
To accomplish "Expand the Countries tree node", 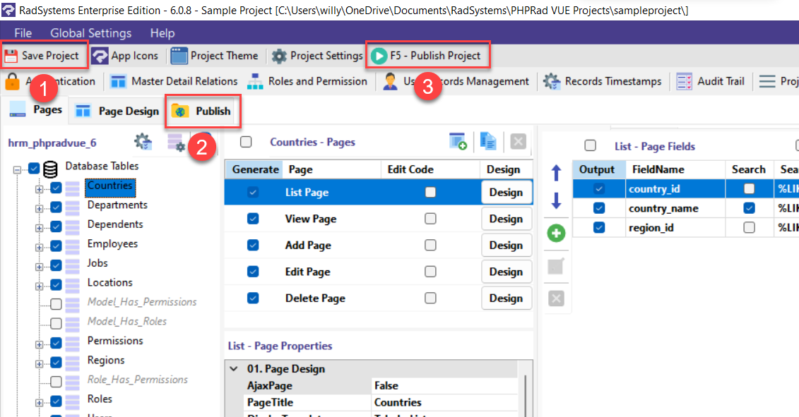I will point(40,189).
